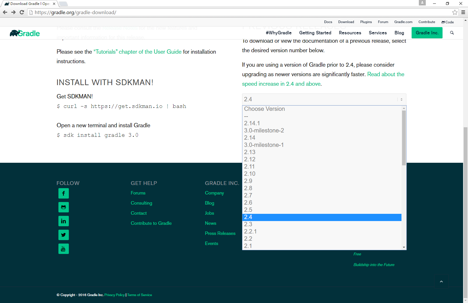Go to the Blog nav item
This screenshot has width=468, height=303.
[x=399, y=33]
